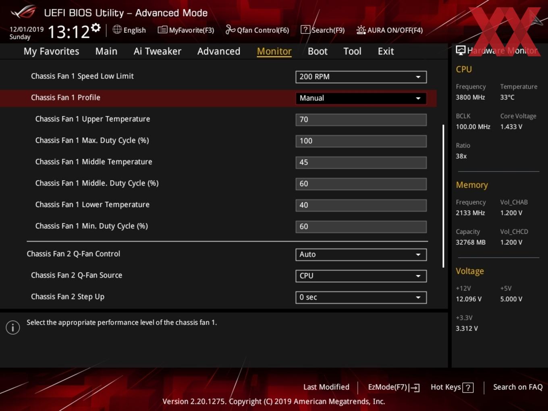Click the MyFavorite list icon

(162, 30)
